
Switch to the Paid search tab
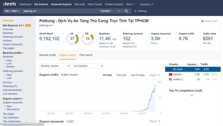pyautogui.click(x=86, y=55)
